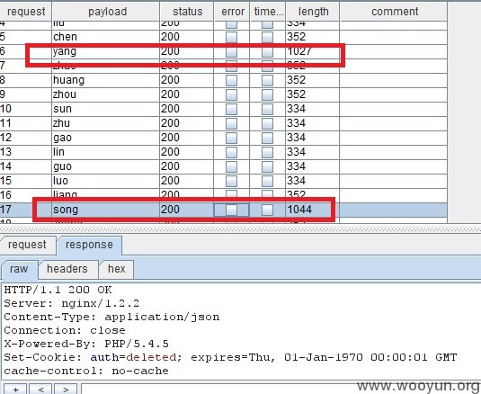Sort results by the error column header

[232, 12]
